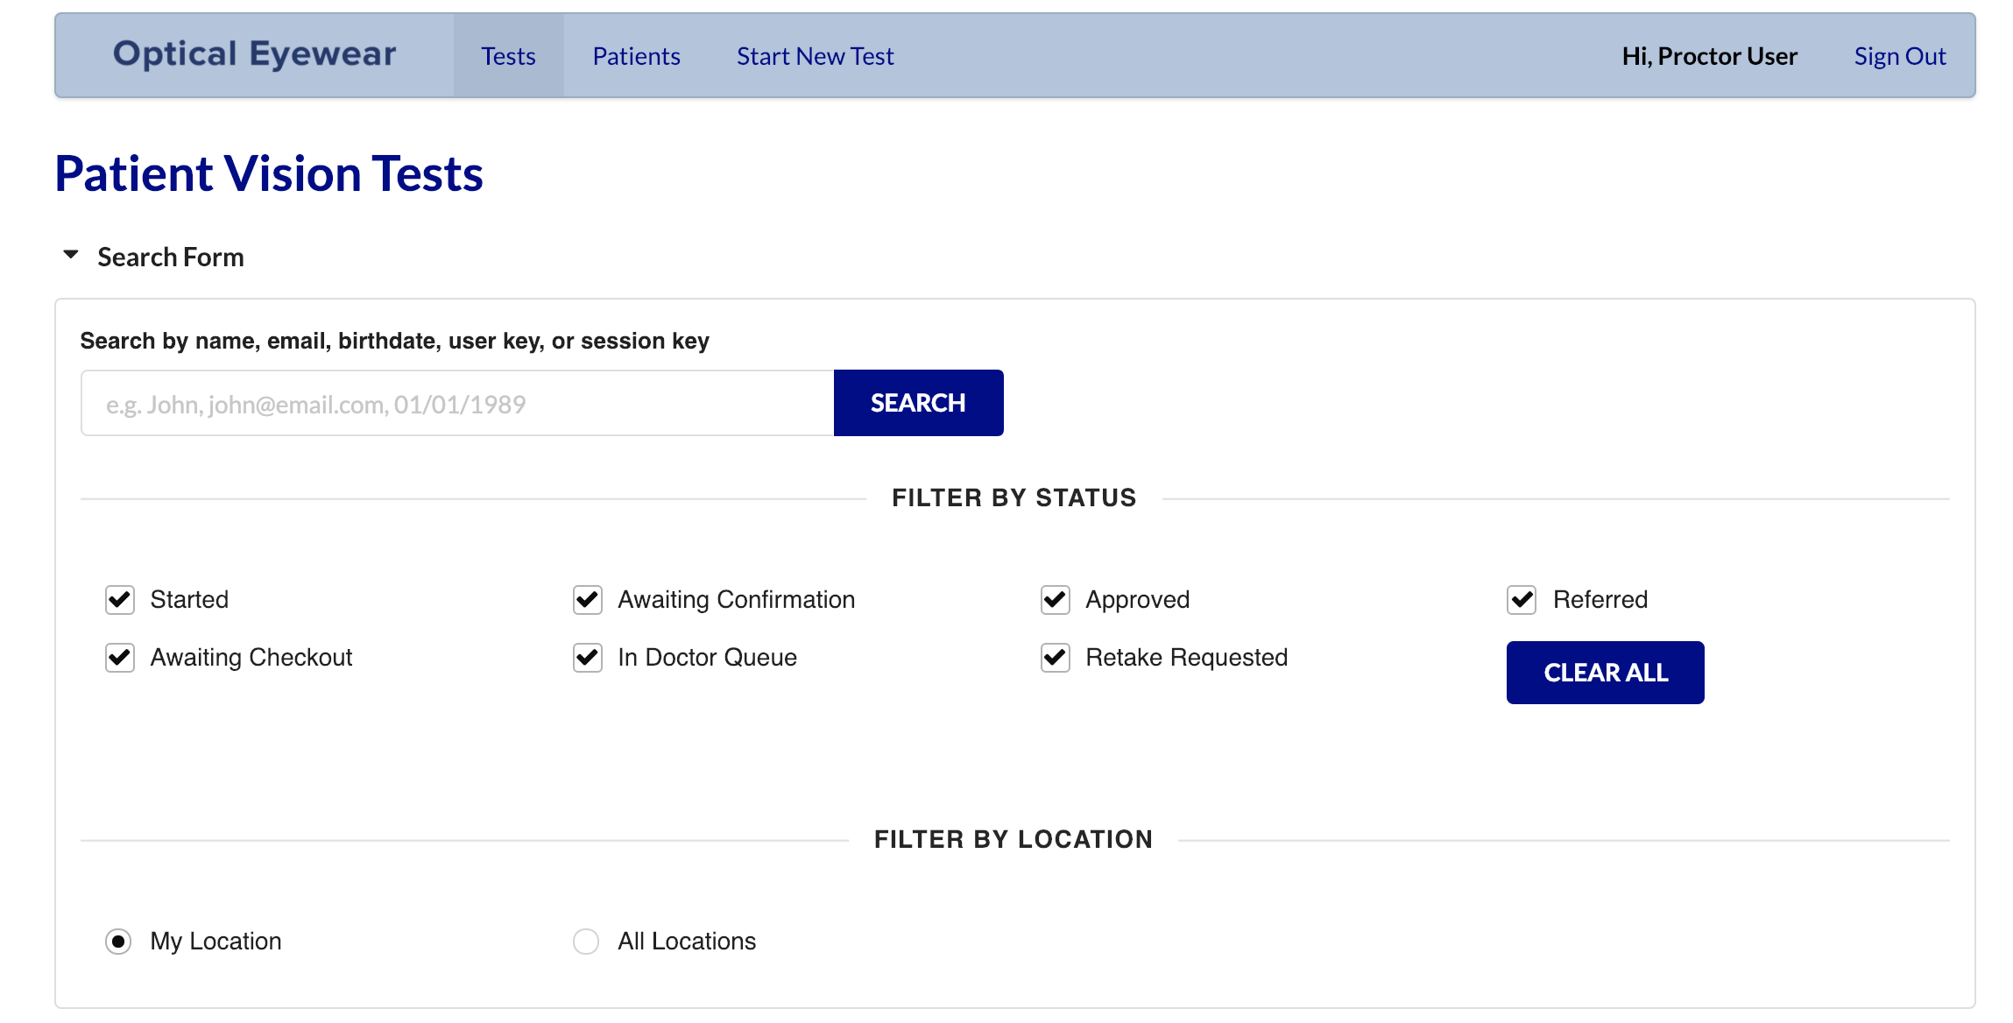Go to the Patients tab
The height and width of the screenshot is (1023, 2013).
pos(636,56)
